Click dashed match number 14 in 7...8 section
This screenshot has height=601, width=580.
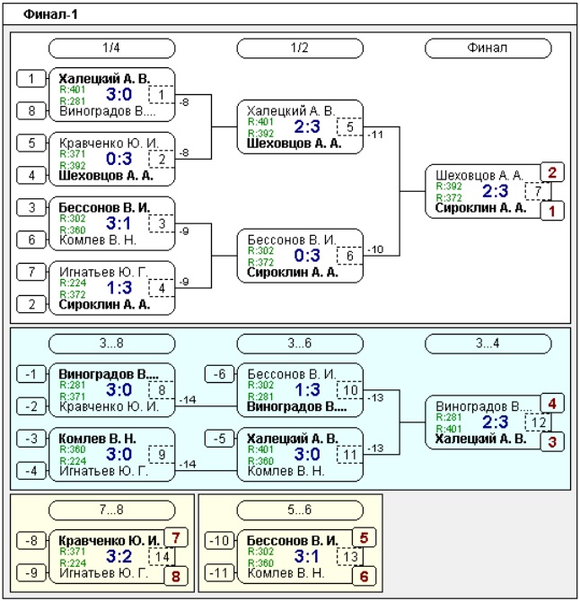pos(162,557)
